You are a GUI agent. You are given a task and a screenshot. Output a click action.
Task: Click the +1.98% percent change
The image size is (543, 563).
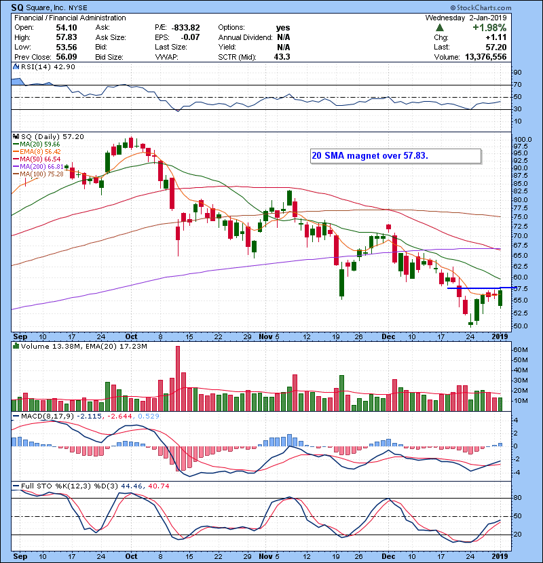[489, 28]
